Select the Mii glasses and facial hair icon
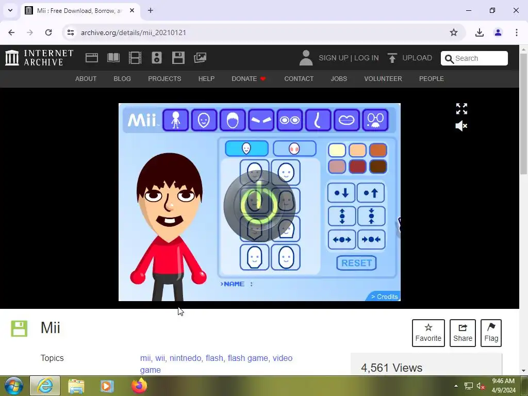Viewport: 528px width, 396px height. 375,120
